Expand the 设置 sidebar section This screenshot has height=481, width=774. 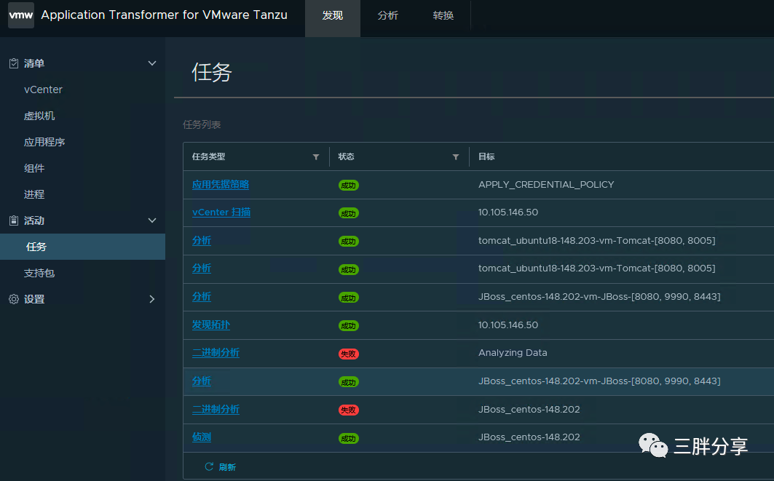click(x=152, y=299)
